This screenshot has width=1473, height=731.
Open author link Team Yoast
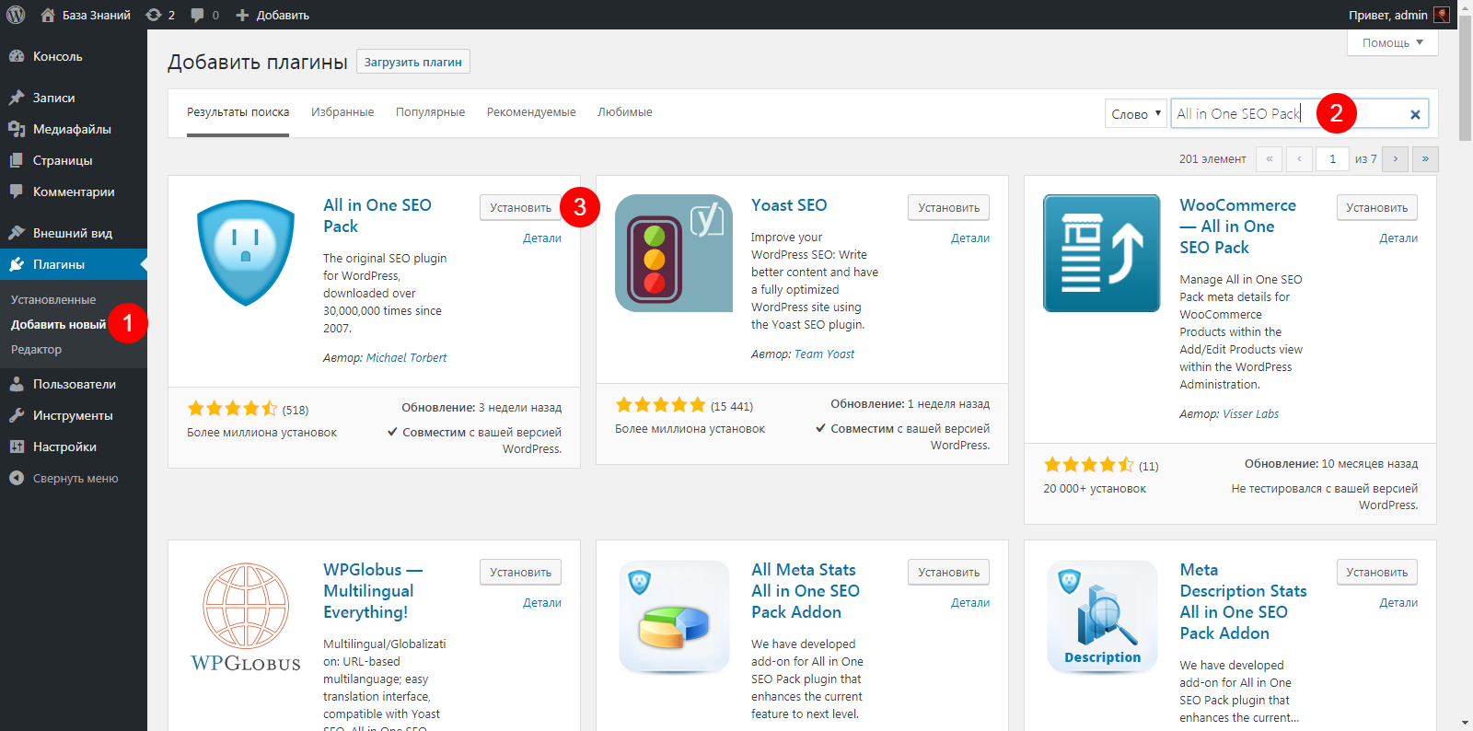click(x=824, y=354)
